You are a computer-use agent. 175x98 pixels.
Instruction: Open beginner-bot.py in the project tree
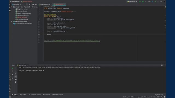coord(23,9)
